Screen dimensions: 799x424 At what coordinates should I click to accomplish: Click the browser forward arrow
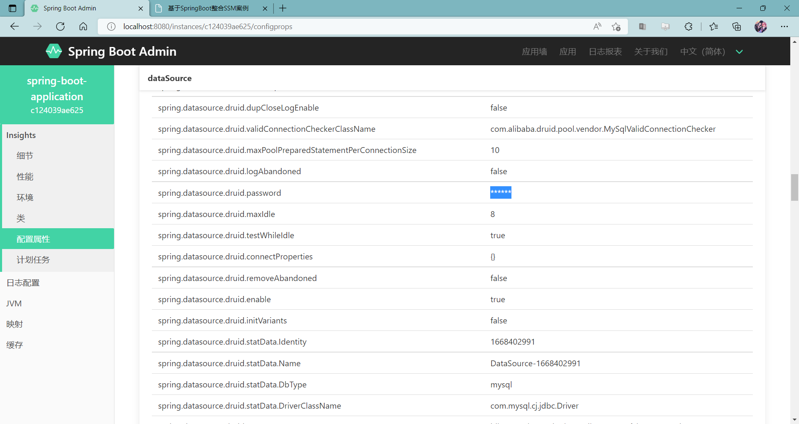[x=37, y=27]
